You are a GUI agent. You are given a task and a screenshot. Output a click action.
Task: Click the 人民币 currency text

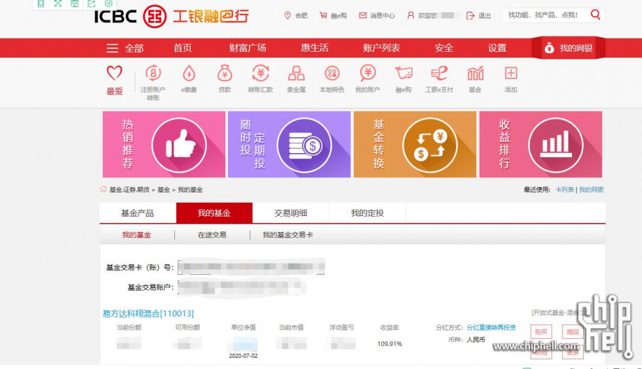coord(476,340)
